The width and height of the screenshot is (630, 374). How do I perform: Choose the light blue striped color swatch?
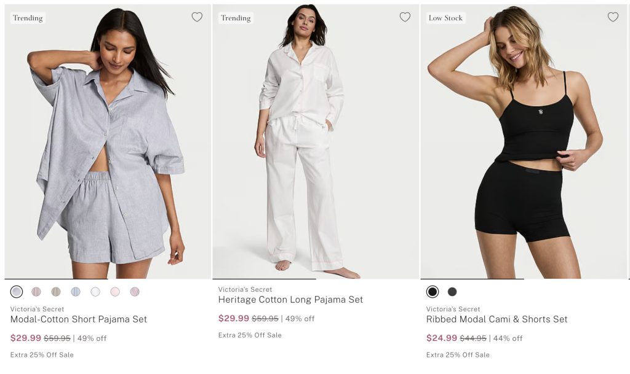76,292
